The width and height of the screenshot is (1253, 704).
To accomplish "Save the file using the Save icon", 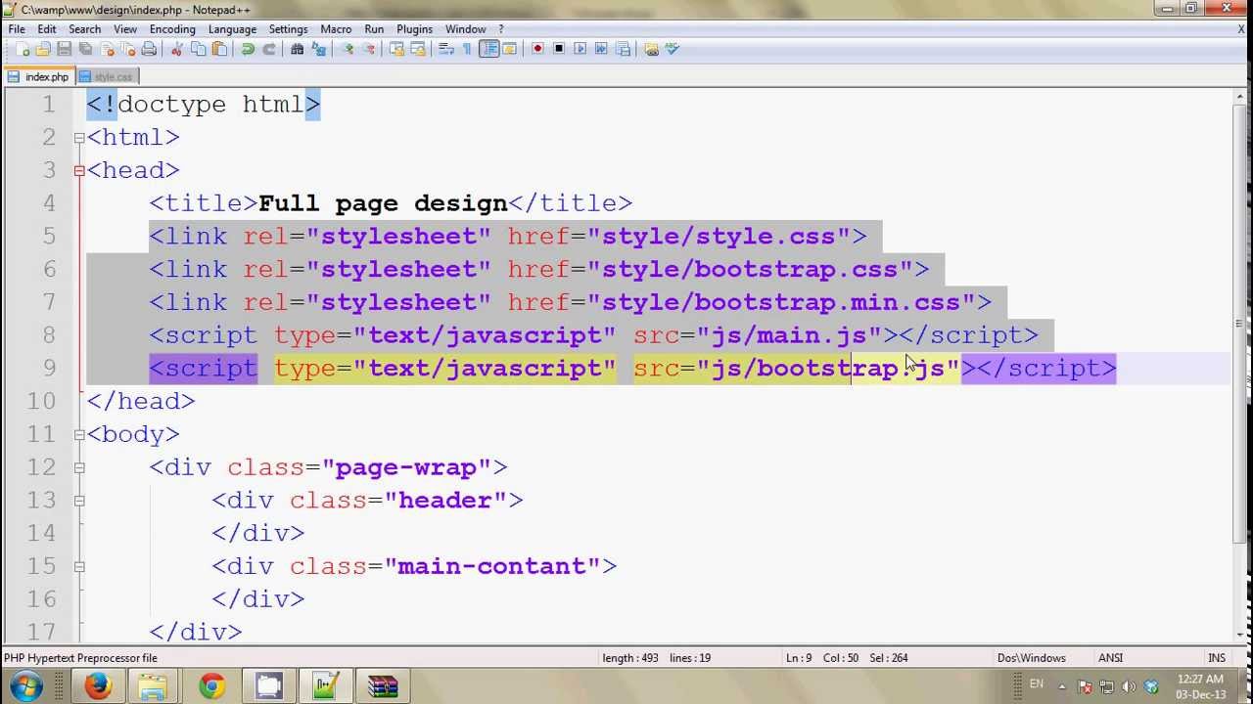I will 65,49.
